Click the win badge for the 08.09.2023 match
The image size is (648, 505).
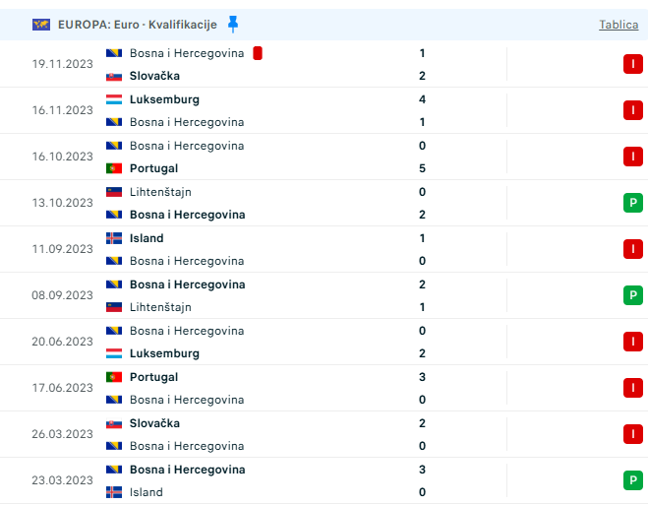coord(632,295)
